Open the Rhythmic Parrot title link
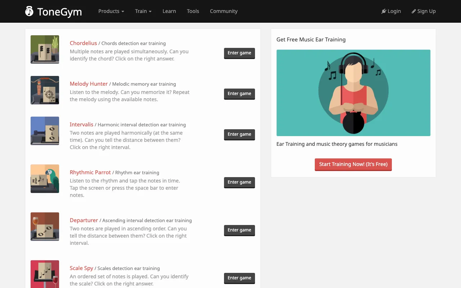 pos(90,172)
